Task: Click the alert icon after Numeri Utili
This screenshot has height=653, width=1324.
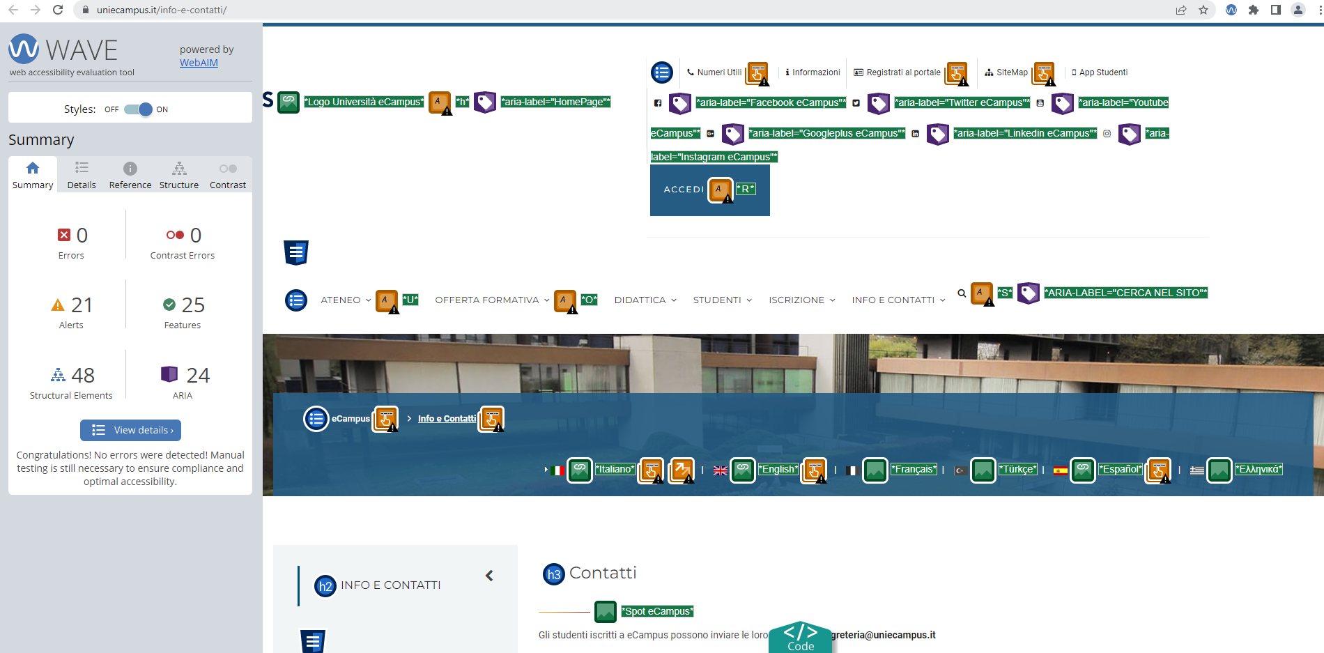Action: 757,73
